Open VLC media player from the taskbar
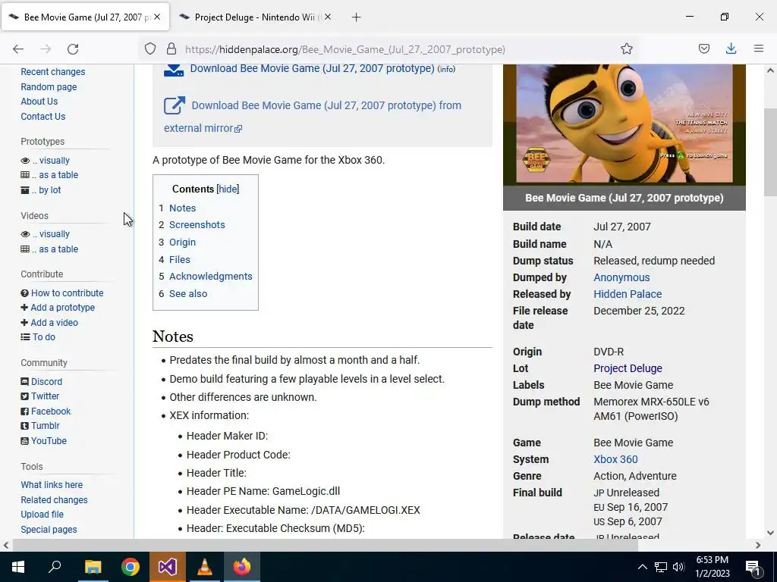Screen dimensions: 777x582 click(205, 567)
